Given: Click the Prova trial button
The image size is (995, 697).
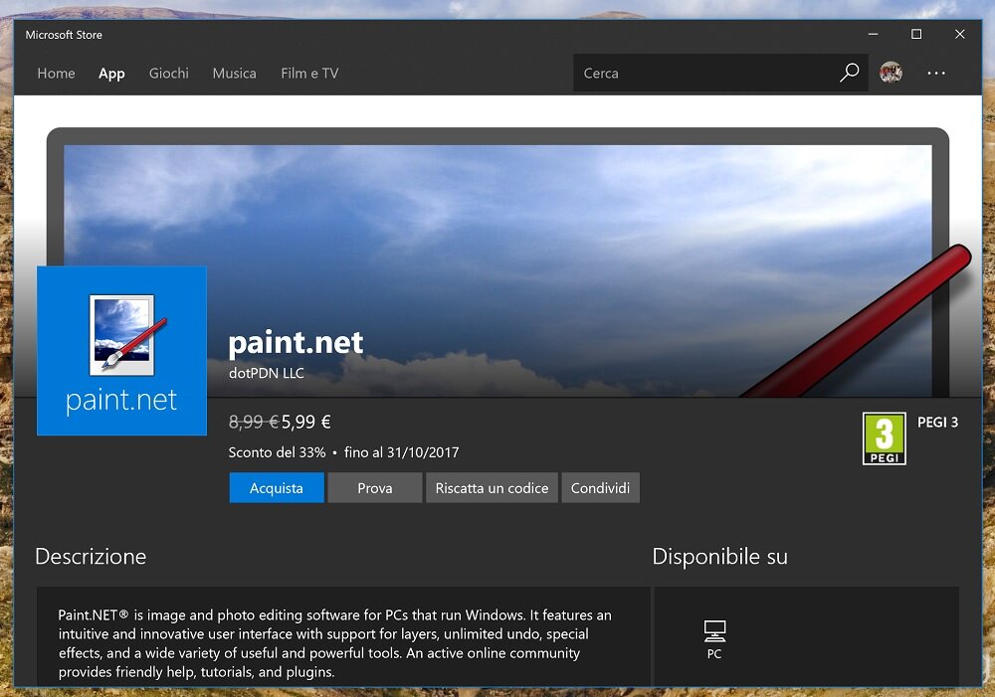Looking at the screenshot, I should coord(374,487).
